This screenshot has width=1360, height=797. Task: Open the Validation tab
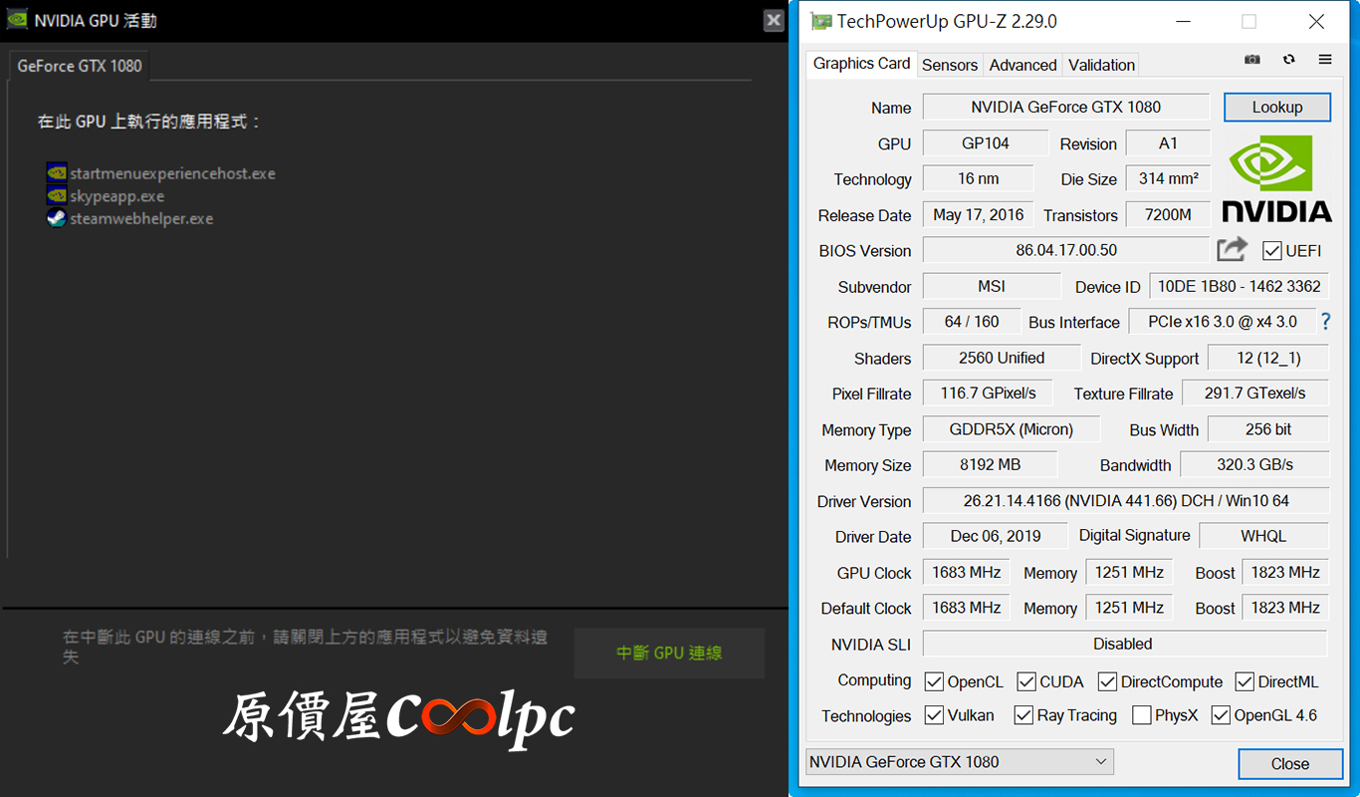click(1101, 65)
